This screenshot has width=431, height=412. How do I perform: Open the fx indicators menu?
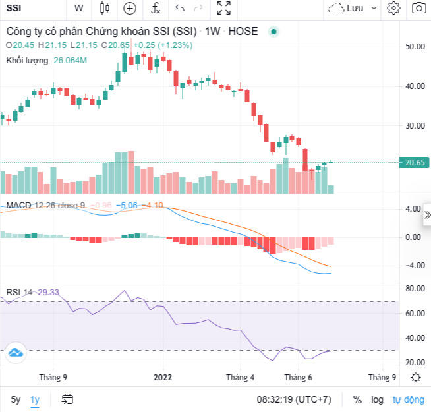point(156,9)
